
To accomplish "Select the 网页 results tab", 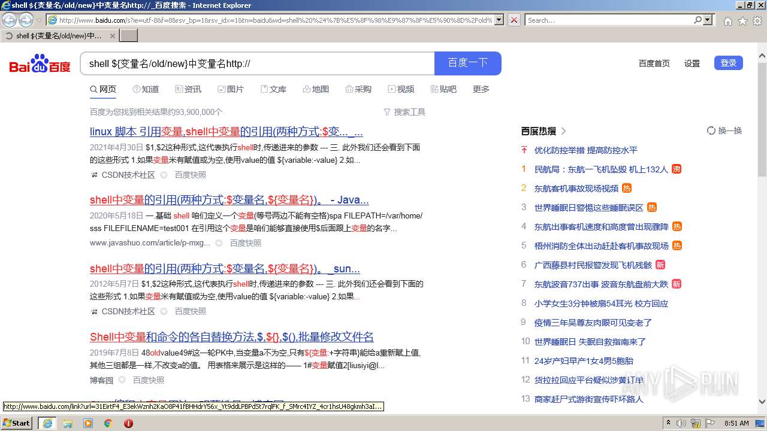I will coord(103,89).
